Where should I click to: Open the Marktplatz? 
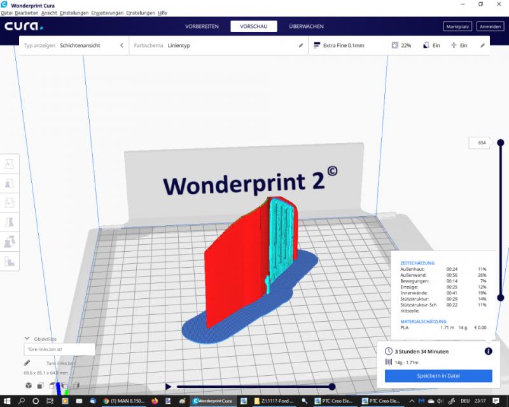coord(457,27)
